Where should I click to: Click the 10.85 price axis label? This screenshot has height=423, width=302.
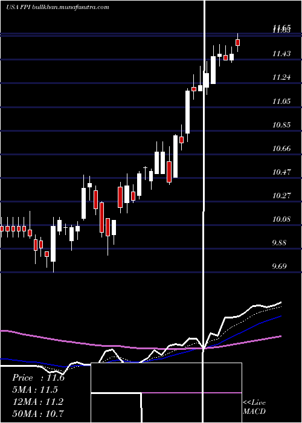(281, 125)
